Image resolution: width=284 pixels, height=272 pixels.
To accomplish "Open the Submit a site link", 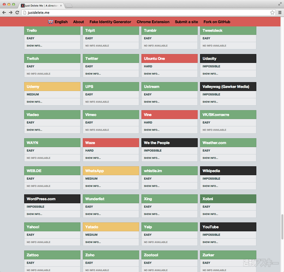I will 186,22.
